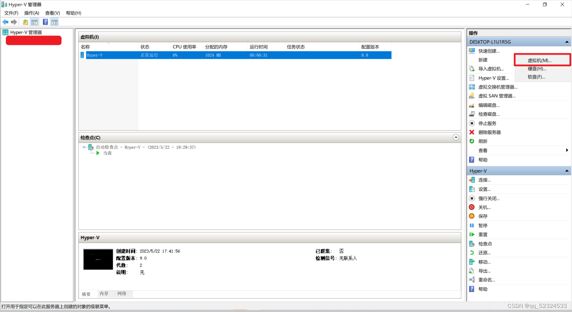Click the red X 删除服务器 icon
The image size is (572, 312).
coord(472,132)
